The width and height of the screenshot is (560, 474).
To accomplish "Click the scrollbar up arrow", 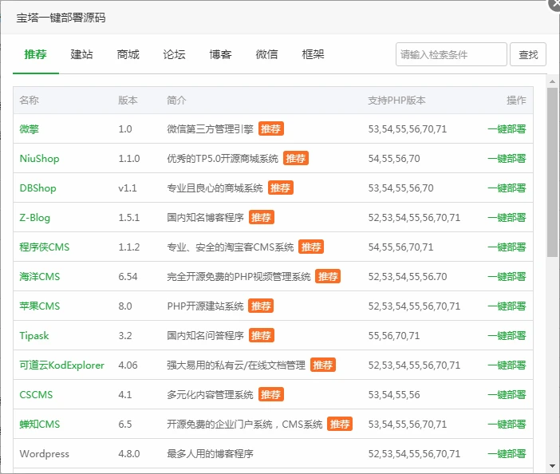I will [x=552, y=81].
